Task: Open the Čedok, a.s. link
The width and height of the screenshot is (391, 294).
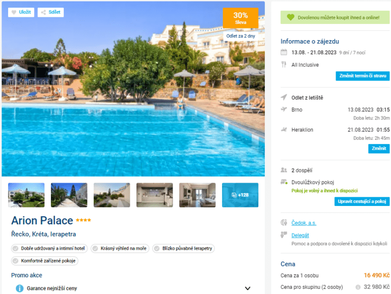Action: coord(304,223)
